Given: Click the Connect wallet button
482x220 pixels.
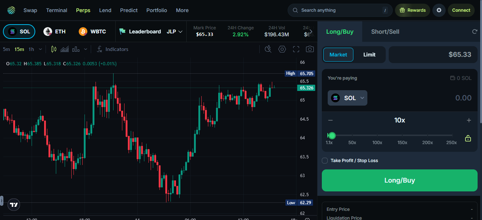Looking at the screenshot, I should [461, 10].
